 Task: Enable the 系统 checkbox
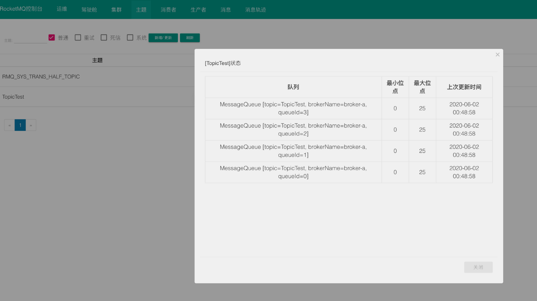[x=130, y=37]
